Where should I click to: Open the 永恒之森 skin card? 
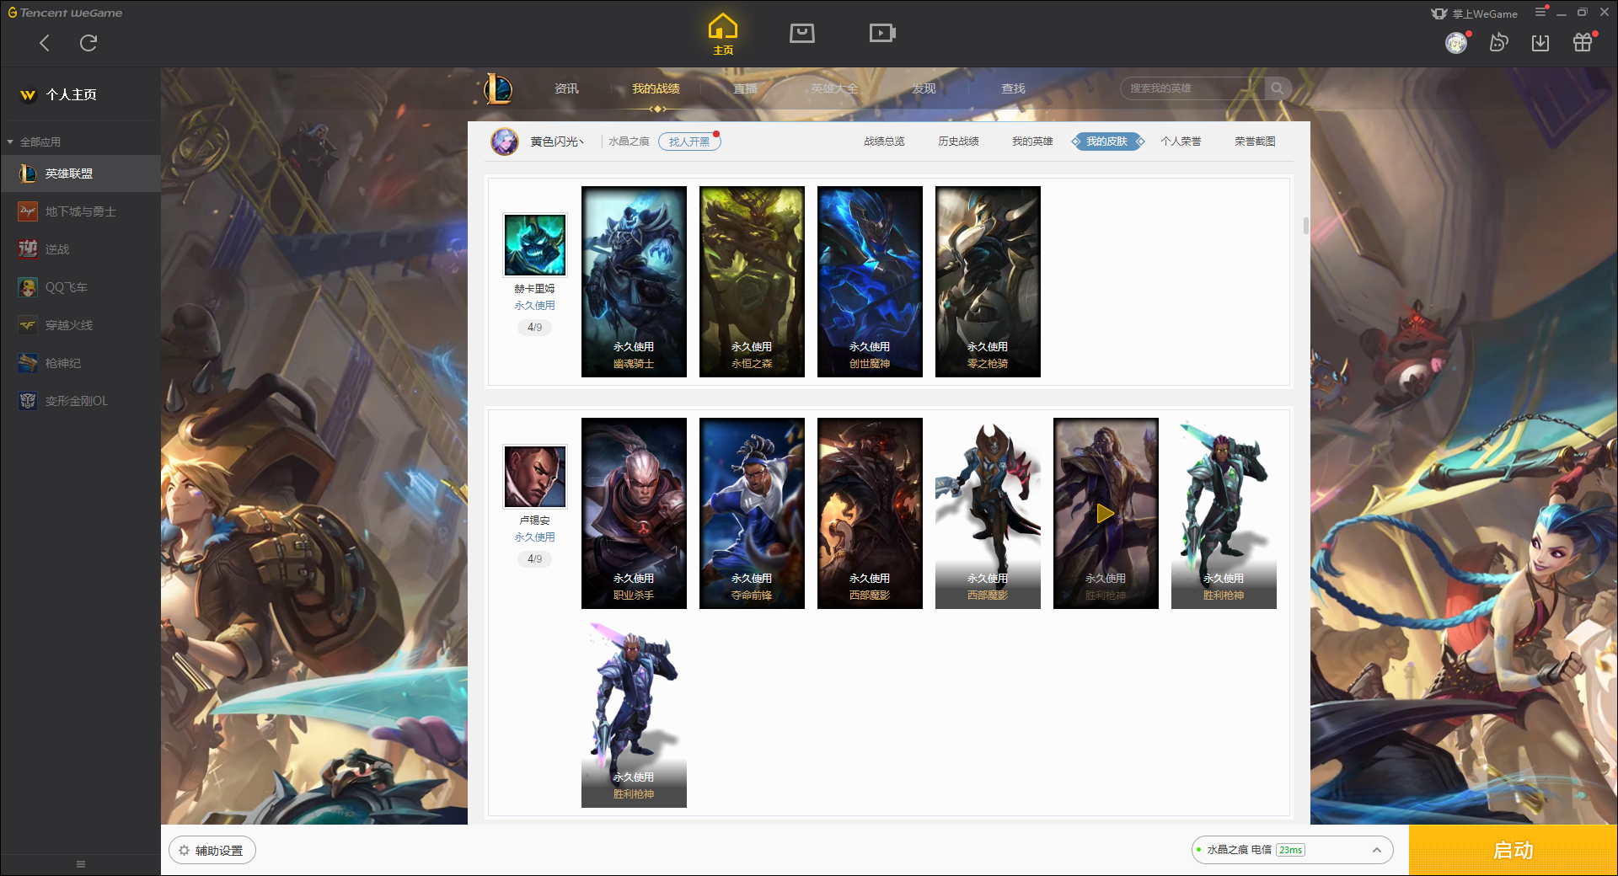pyautogui.click(x=752, y=281)
